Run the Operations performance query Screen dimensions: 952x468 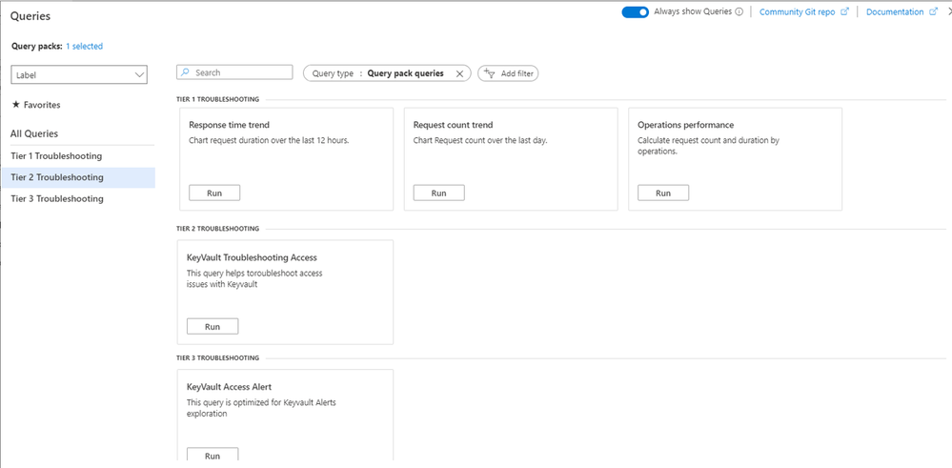coord(662,193)
